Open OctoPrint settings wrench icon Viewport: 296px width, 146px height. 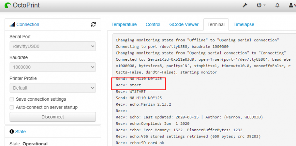pyautogui.click(x=245, y=5)
